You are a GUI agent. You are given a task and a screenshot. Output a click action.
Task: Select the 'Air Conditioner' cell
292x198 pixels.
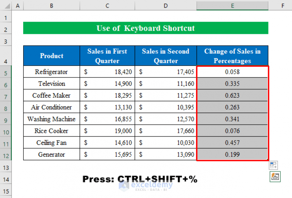click(51, 107)
